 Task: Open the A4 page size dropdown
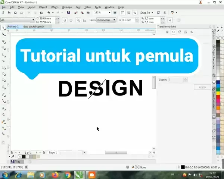point(33,20)
